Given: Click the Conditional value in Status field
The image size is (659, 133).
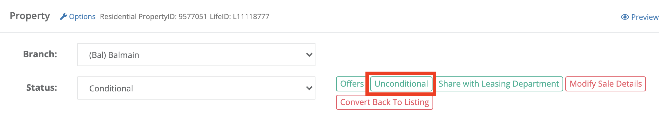Looking at the screenshot, I should click(x=111, y=88).
